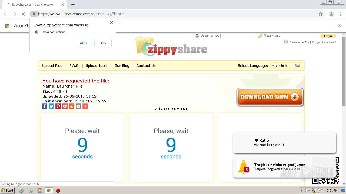Allow notifications from zippyshare
This screenshot has height=194, width=346.
(83, 43)
